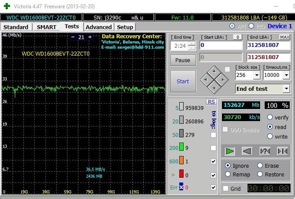
Task: Toggle log checkbox for Err blocks
Action: coord(213,187)
